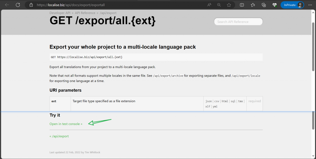The height and width of the screenshot is (159, 316).
Task: Open in test console link
Action: [x=66, y=124]
